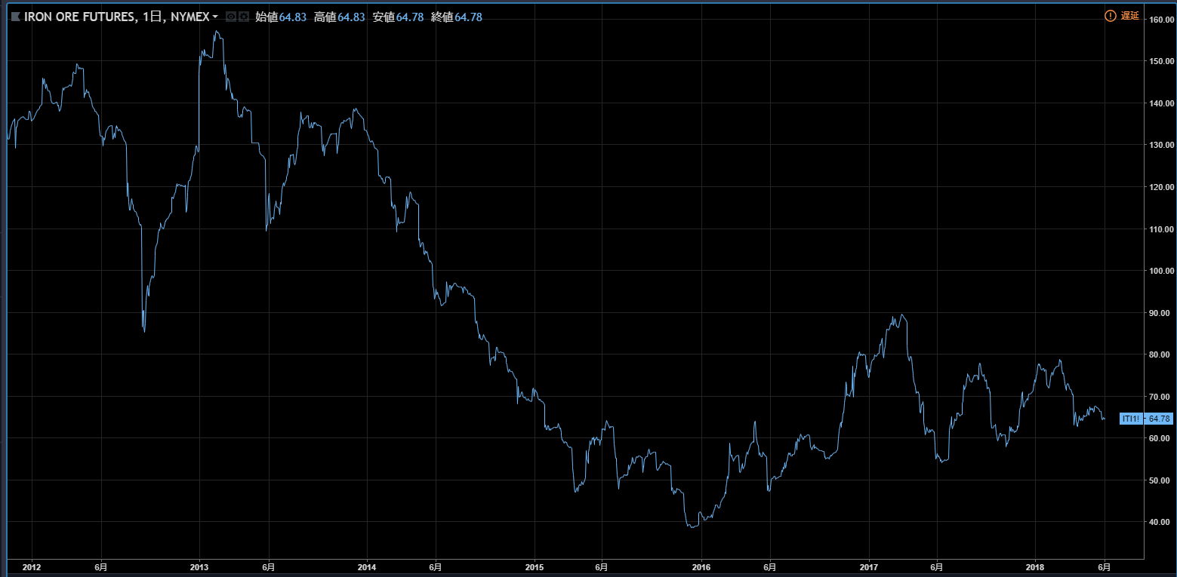Screen dimensions: 1177x577
Task: Click the 2013 label on time axis
Action: 199,566
